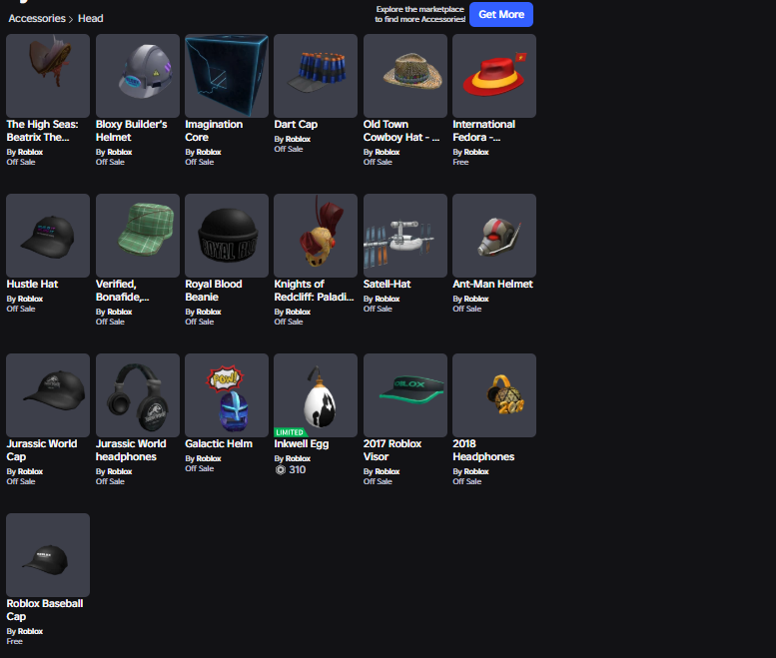Open Dart Cap item image
Screen dimensions: 776x658
316,76
